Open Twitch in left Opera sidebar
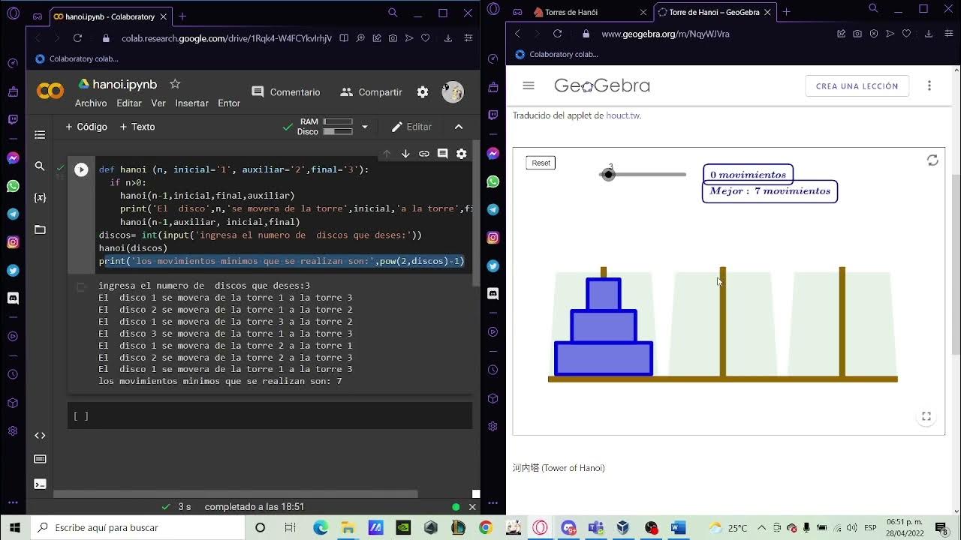961x540 pixels. 13,119
